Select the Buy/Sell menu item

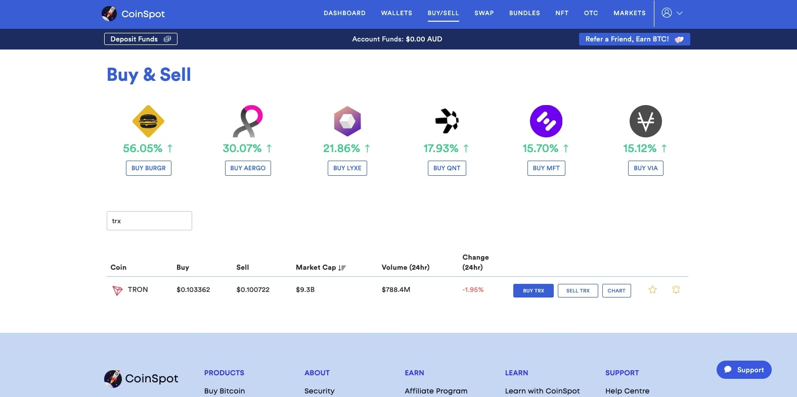pos(443,13)
